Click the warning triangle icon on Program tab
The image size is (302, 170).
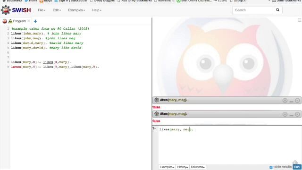[x=10, y=21]
